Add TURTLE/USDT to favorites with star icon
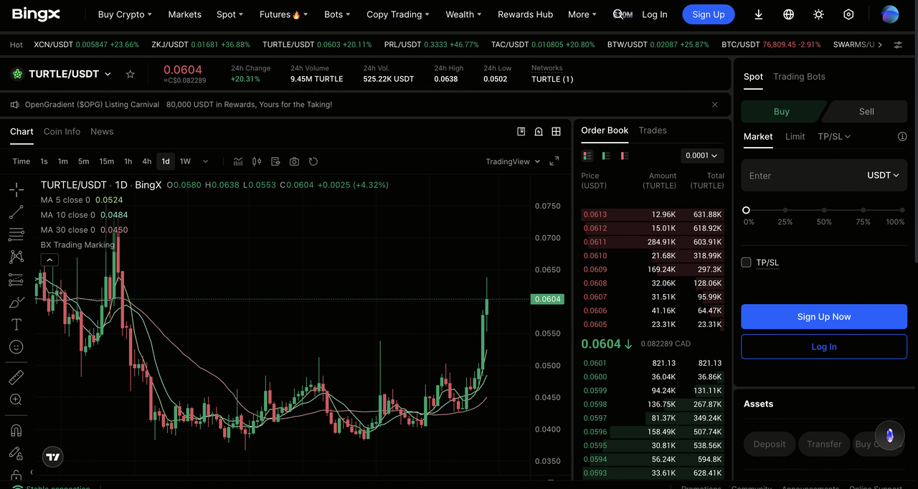Screen dimensions: 918x489 [130, 74]
